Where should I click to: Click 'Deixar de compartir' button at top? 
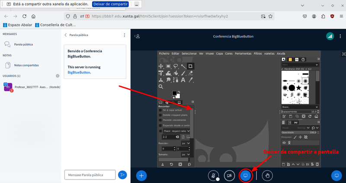click(110, 4)
